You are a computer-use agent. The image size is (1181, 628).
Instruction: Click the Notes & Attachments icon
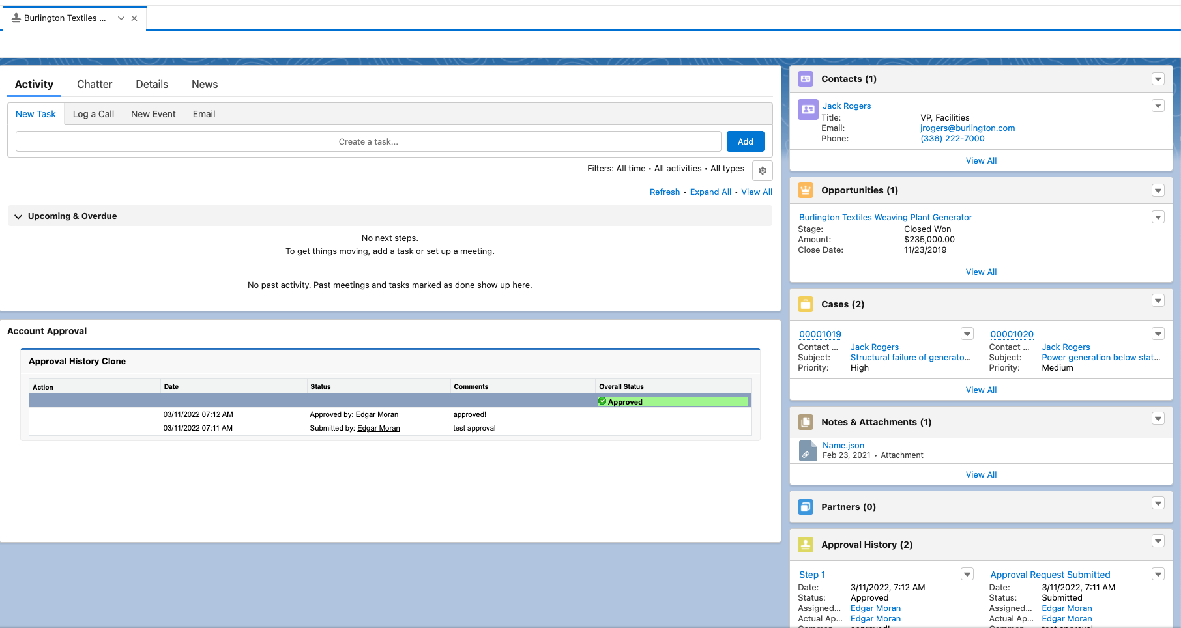(x=806, y=422)
